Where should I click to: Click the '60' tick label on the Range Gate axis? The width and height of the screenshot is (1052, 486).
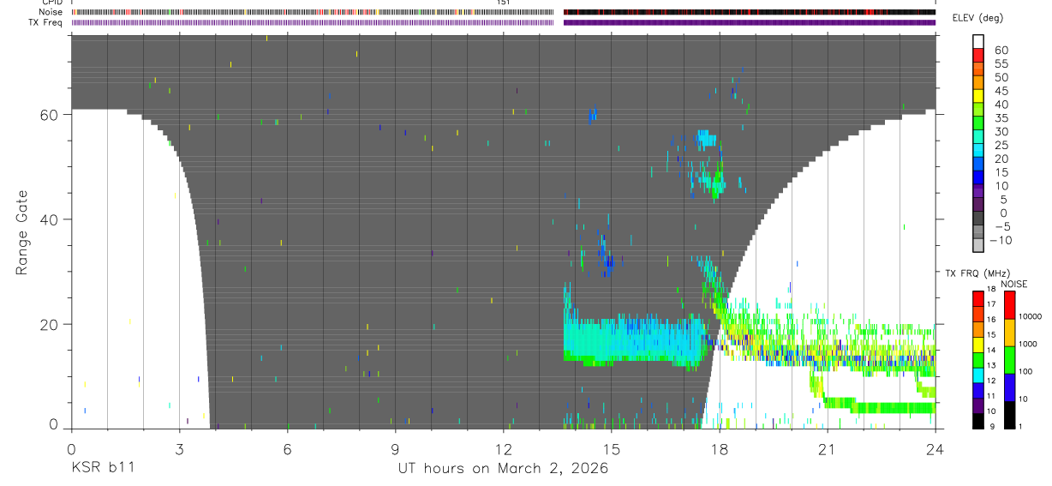(48, 115)
